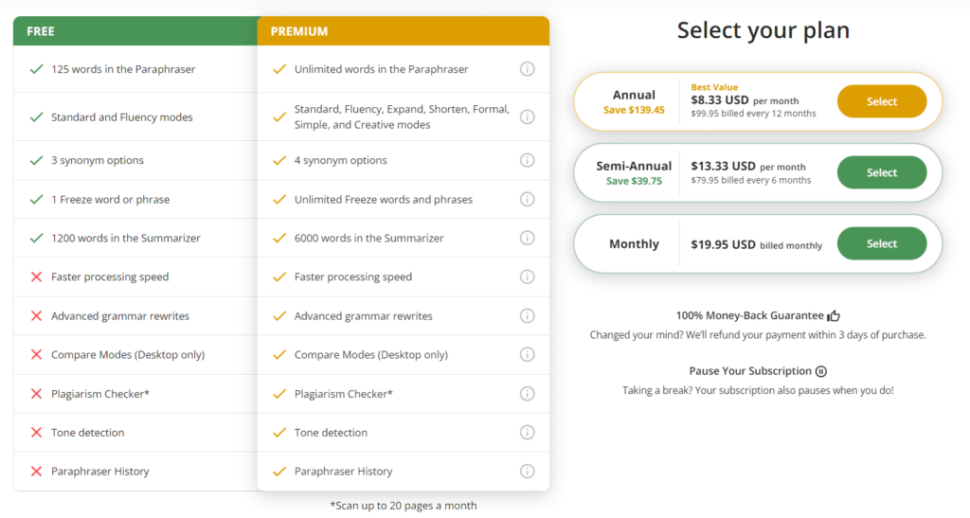The width and height of the screenshot is (970, 518).
Task: Click info icon for Compare Modes (Desktop only)
Action: click(527, 355)
